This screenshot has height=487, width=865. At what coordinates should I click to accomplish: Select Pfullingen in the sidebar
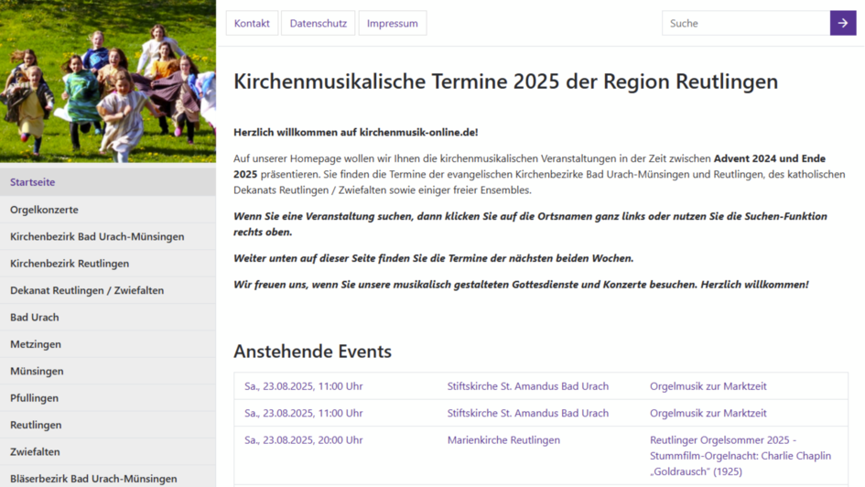(108, 397)
